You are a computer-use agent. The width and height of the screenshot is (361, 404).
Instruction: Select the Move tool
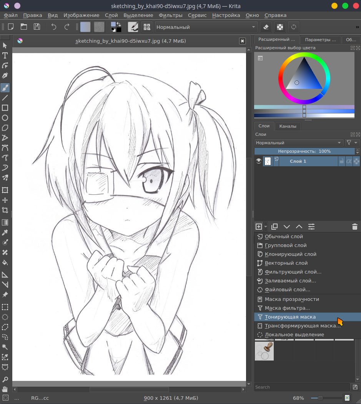(x=5, y=200)
